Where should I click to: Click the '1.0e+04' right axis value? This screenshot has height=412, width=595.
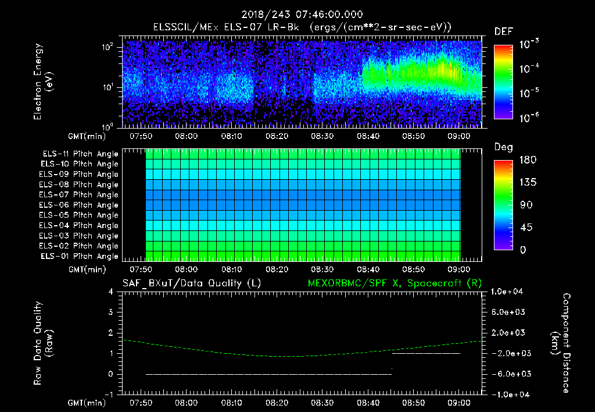(507, 292)
